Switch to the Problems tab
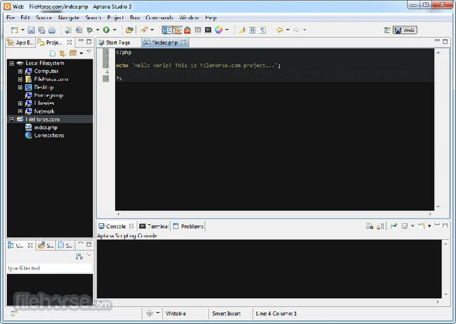Viewport: 456px width, 324px height. [188, 227]
